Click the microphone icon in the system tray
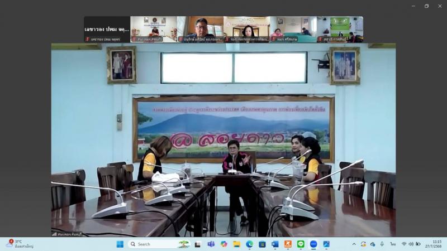 point(382,244)
